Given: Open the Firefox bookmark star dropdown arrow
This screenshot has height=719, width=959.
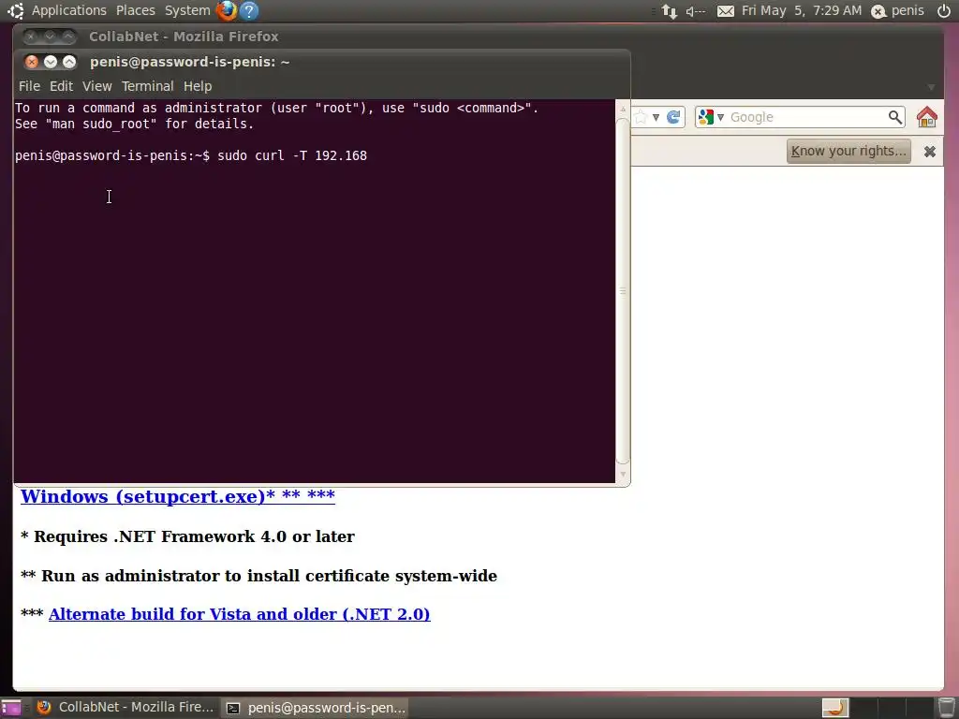Looking at the screenshot, I should [x=656, y=117].
